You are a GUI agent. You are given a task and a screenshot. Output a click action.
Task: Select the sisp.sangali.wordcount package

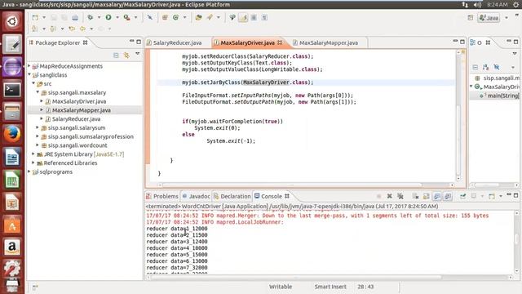[x=77, y=145]
